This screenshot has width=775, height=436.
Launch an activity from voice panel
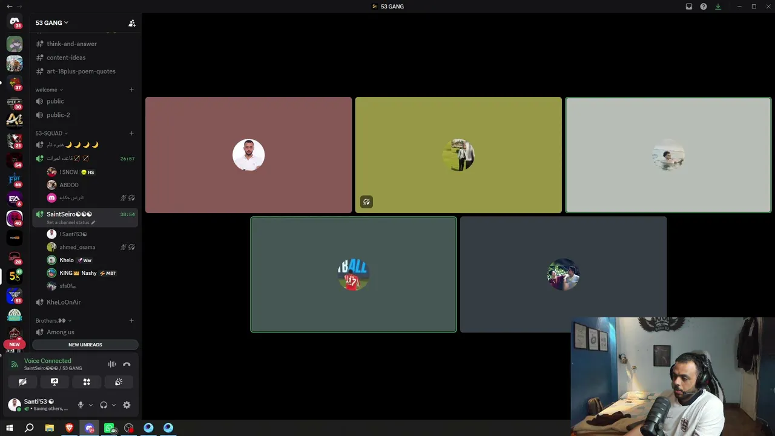[87, 382]
